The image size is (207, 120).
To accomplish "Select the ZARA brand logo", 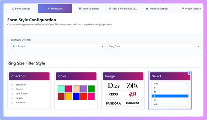I will coord(132,86).
